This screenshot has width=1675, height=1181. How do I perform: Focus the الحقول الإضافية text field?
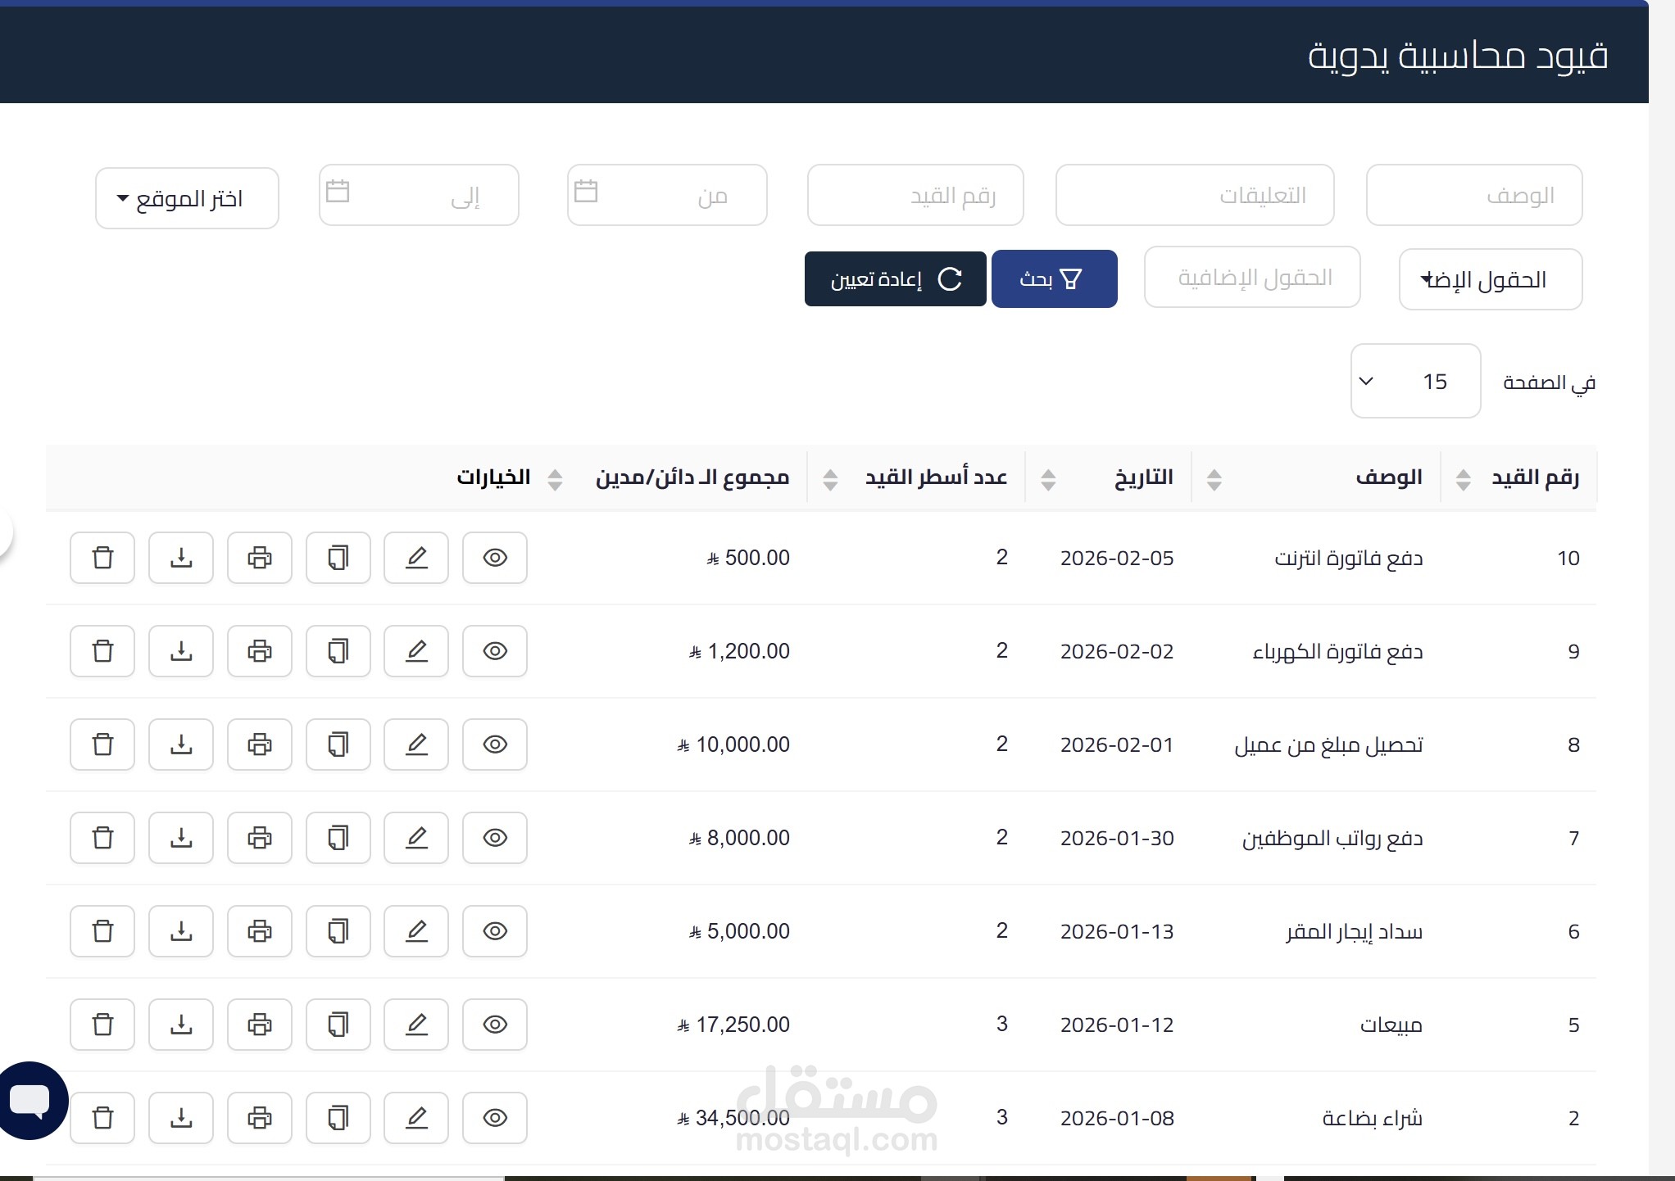[x=1252, y=277]
